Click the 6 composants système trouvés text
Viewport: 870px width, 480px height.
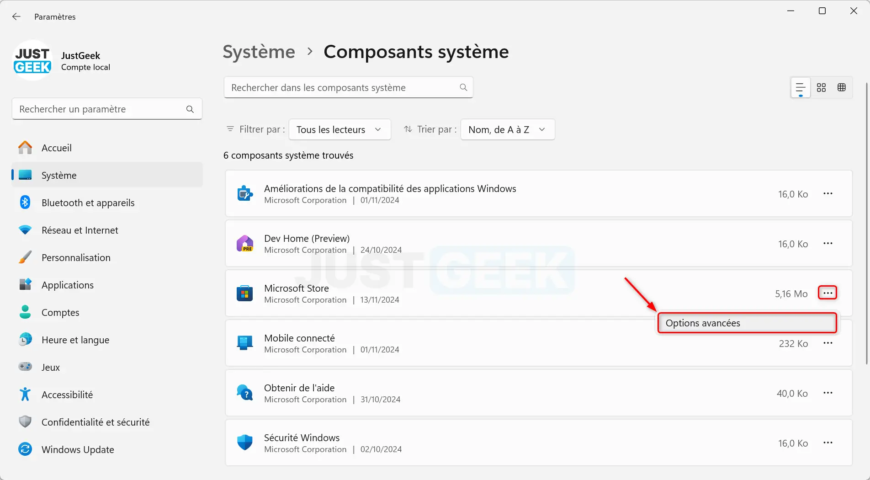coord(288,155)
